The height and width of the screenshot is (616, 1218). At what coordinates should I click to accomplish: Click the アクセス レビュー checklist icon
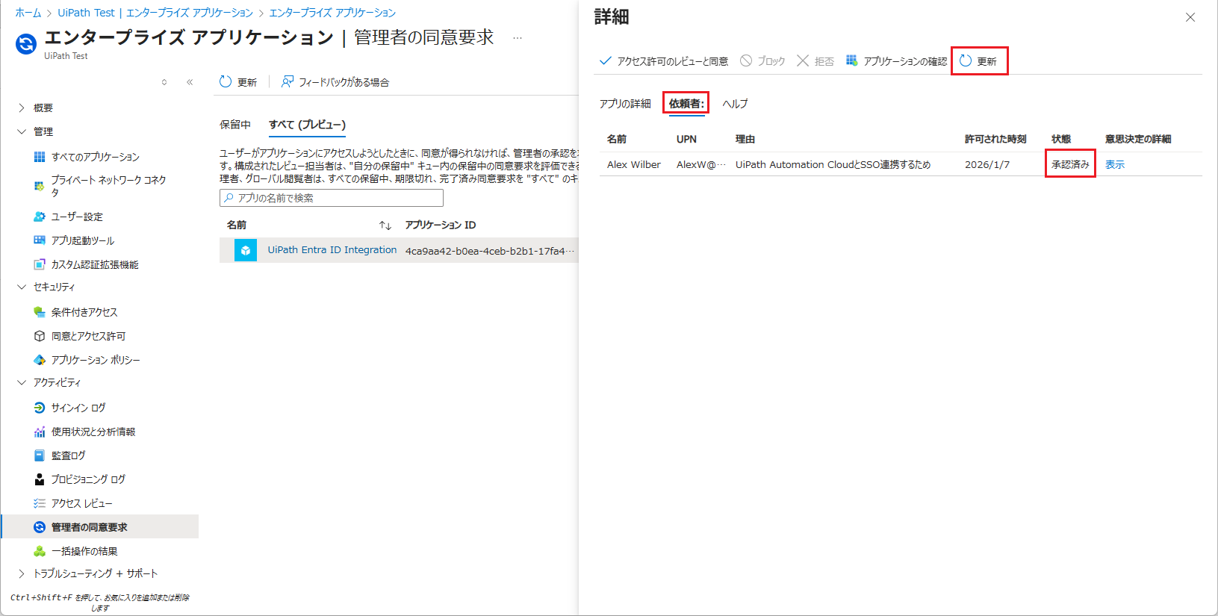click(x=40, y=503)
